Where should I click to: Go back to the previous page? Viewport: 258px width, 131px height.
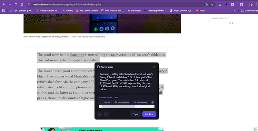(4, 4)
